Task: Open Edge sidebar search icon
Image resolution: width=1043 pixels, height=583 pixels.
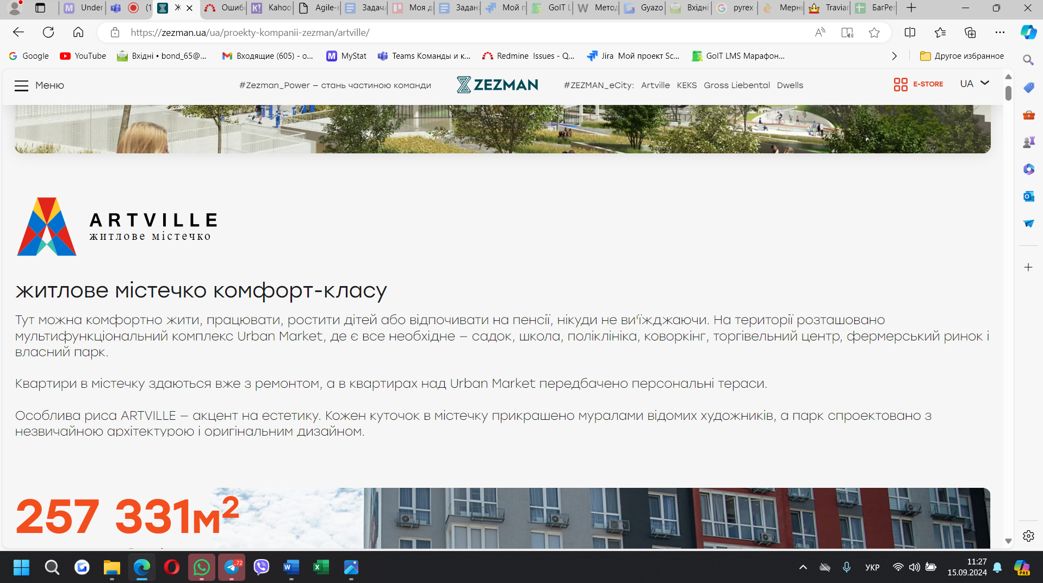Action: point(1028,60)
